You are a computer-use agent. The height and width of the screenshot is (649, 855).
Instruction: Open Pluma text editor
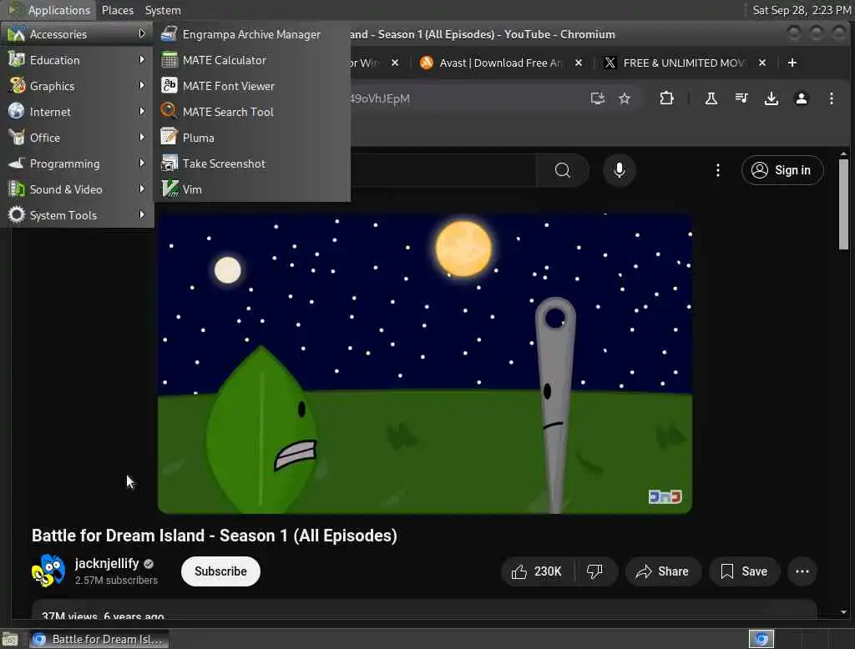coord(251,138)
